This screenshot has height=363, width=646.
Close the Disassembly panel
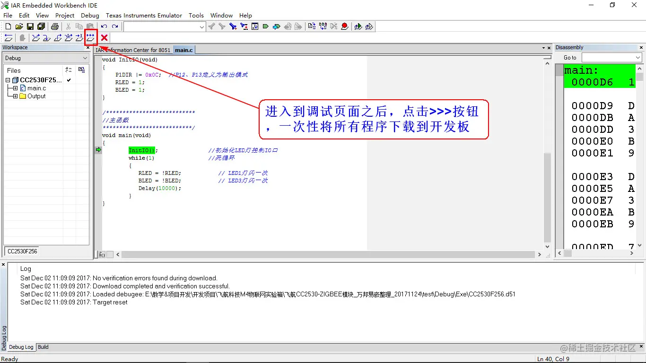click(x=641, y=47)
